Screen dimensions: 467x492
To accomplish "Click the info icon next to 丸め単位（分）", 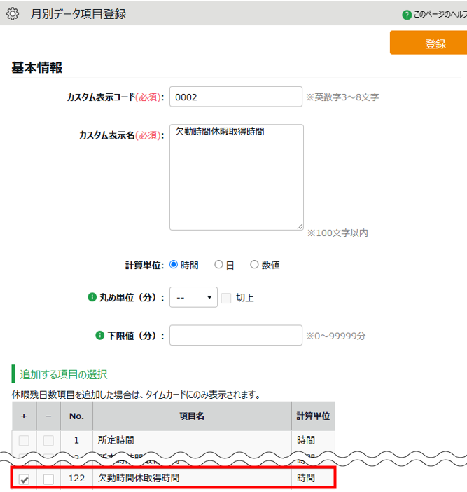I will click(x=91, y=297).
